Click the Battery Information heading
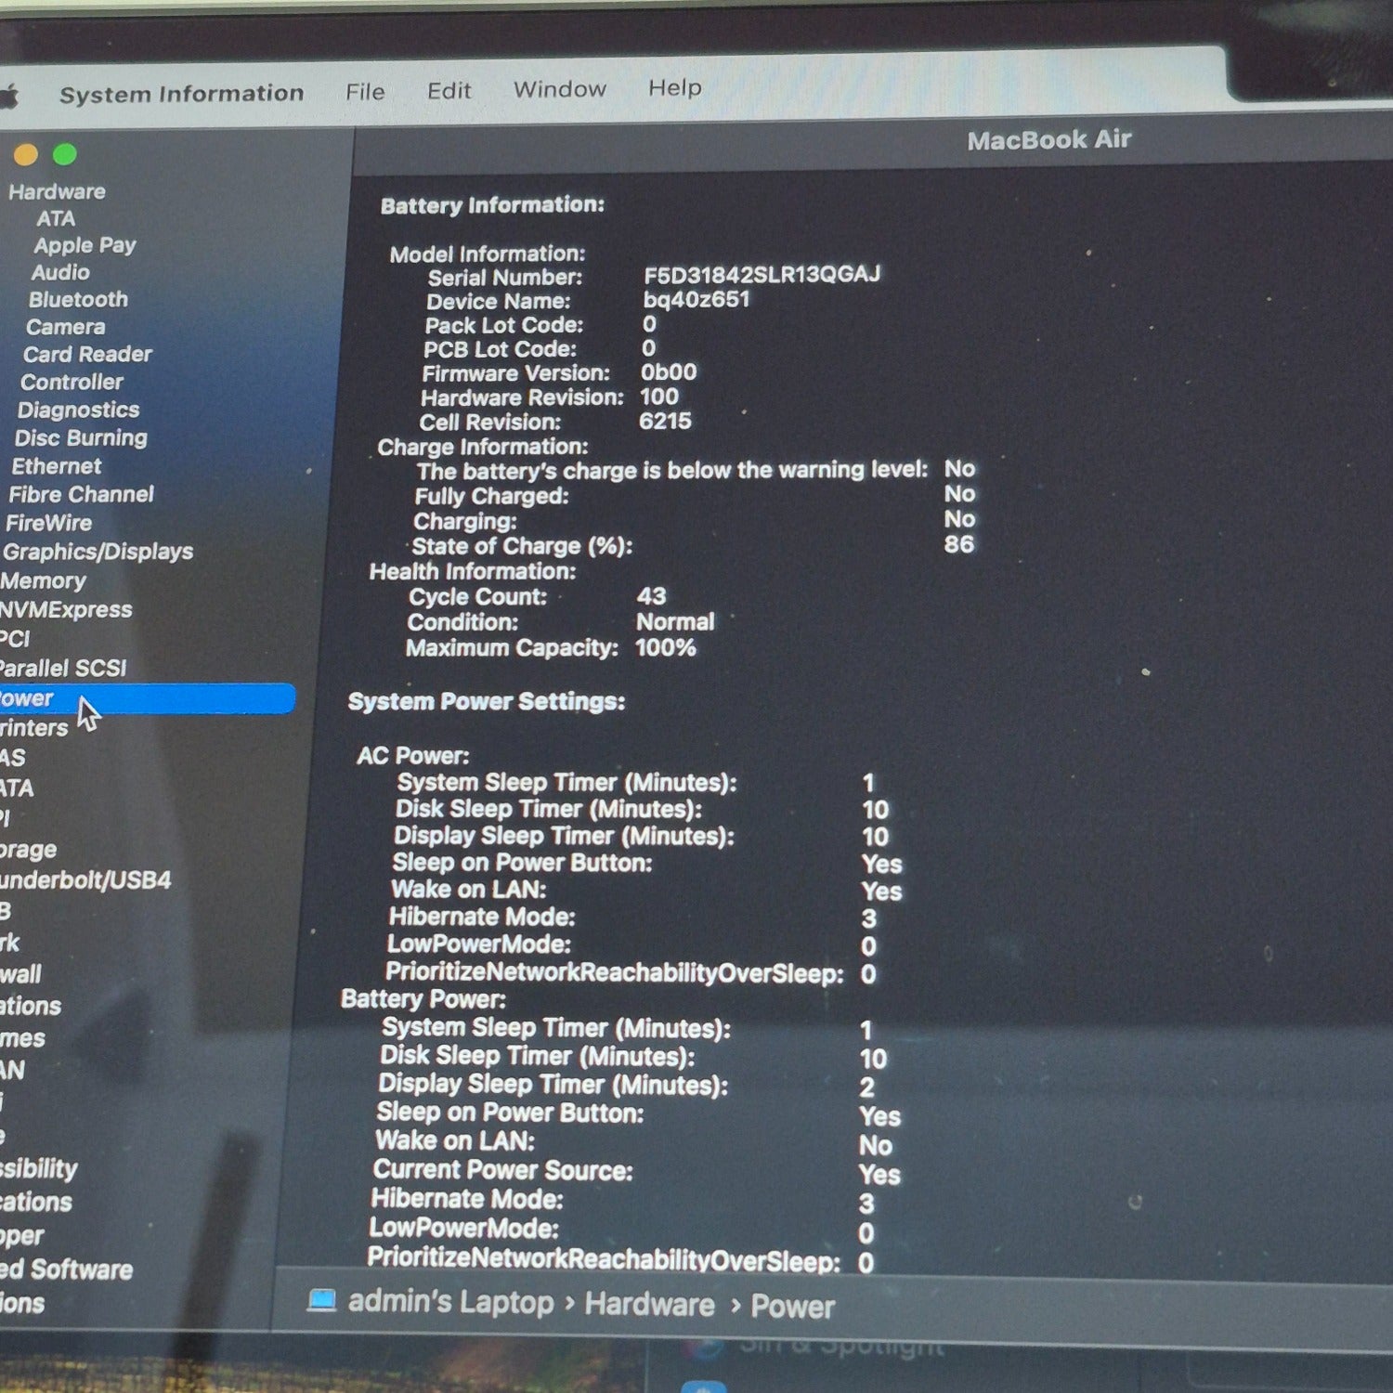1393x1393 pixels. coord(492,205)
